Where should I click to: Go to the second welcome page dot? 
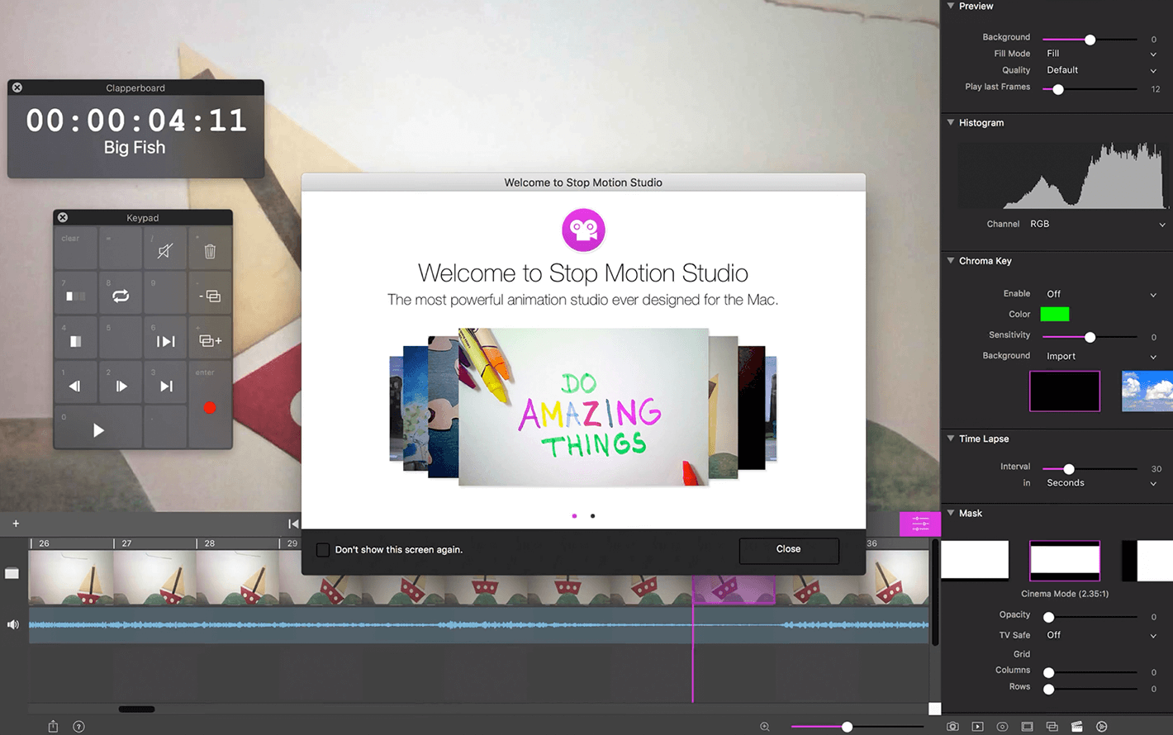tap(592, 516)
